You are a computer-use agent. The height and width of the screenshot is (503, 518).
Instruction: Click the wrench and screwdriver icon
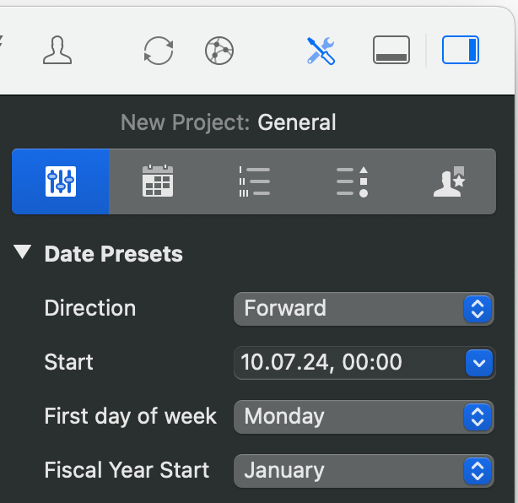point(321,51)
